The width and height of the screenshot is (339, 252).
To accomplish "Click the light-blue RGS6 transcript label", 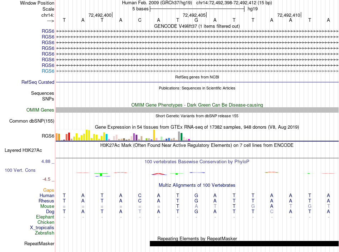I will (48, 71).
